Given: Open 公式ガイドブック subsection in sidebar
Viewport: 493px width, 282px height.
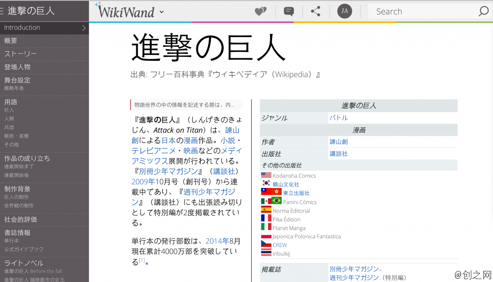Looking at the screenshot, I should coord(24,249).
